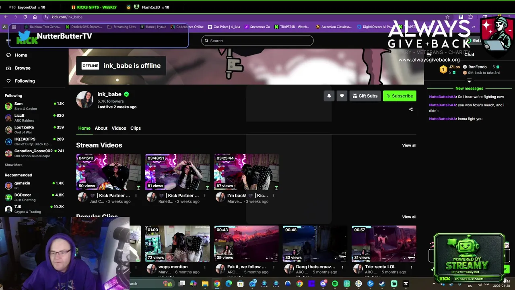Click the notification bell for ink_babe
This screenshot has width=515, height=290.
pos(329,96)
